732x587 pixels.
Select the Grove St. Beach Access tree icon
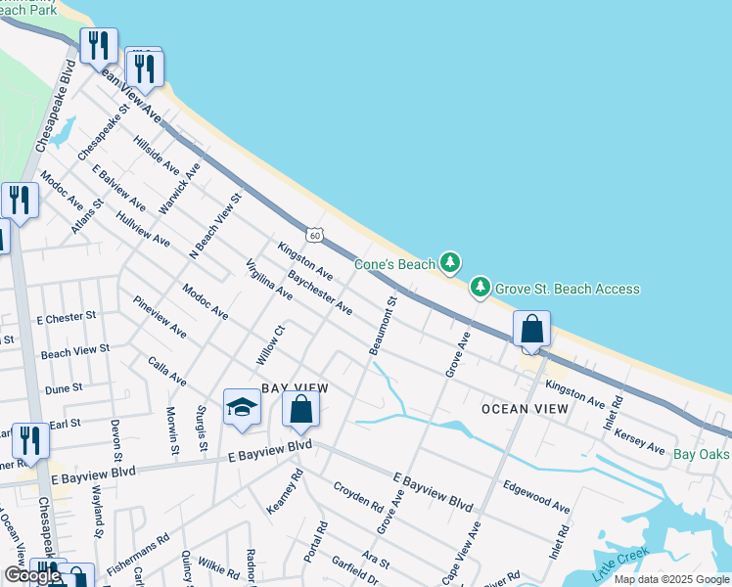click(x=480, y=288)
